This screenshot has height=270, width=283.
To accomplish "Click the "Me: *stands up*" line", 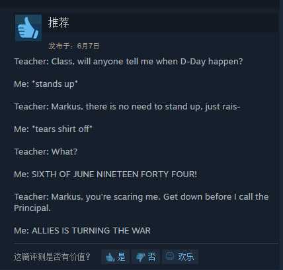I will (46, 84).
